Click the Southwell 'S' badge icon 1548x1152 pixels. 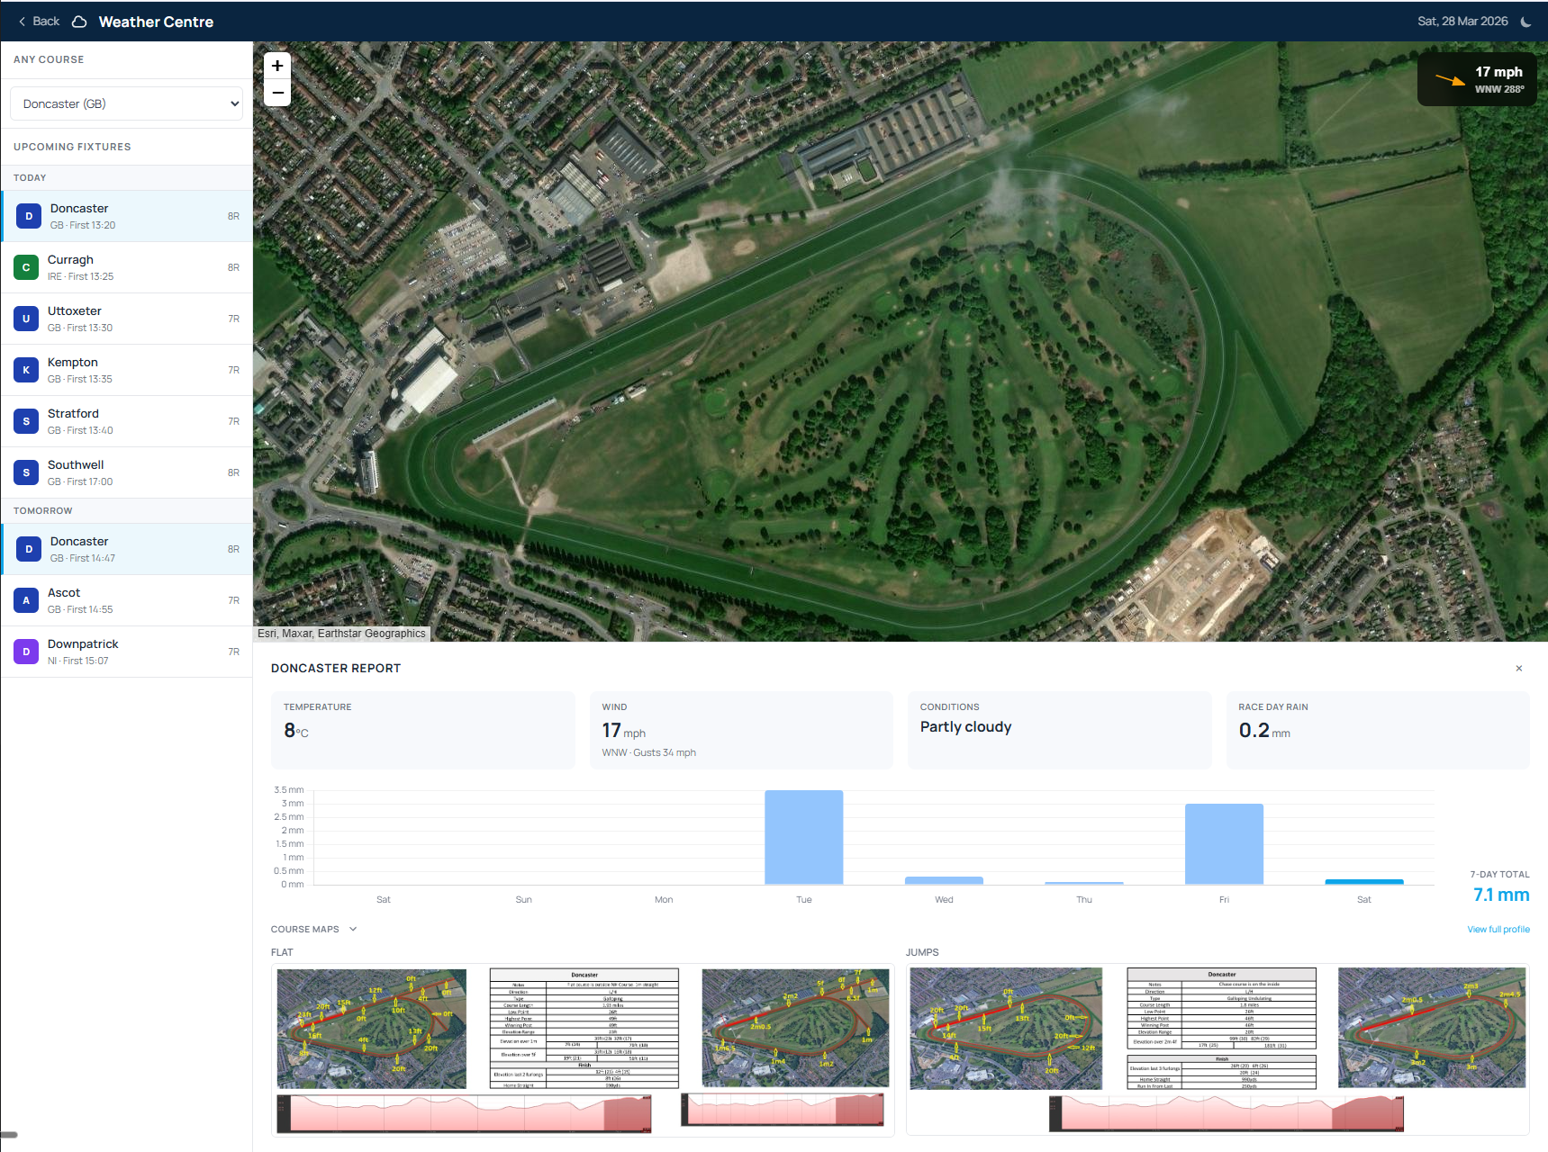tap(26, 472)
